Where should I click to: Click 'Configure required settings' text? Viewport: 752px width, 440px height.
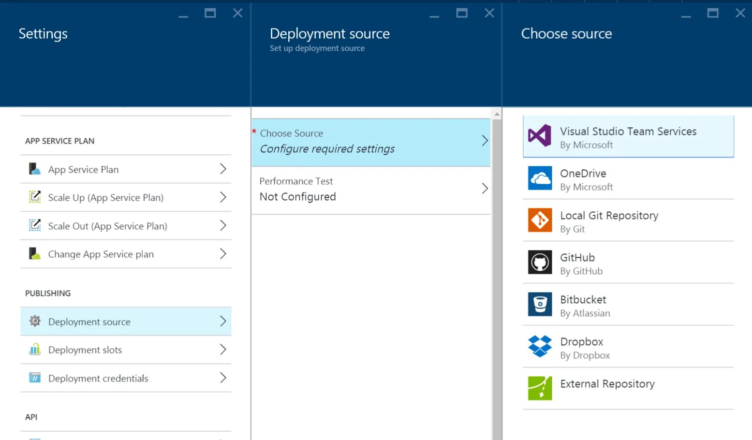(327, 149)
